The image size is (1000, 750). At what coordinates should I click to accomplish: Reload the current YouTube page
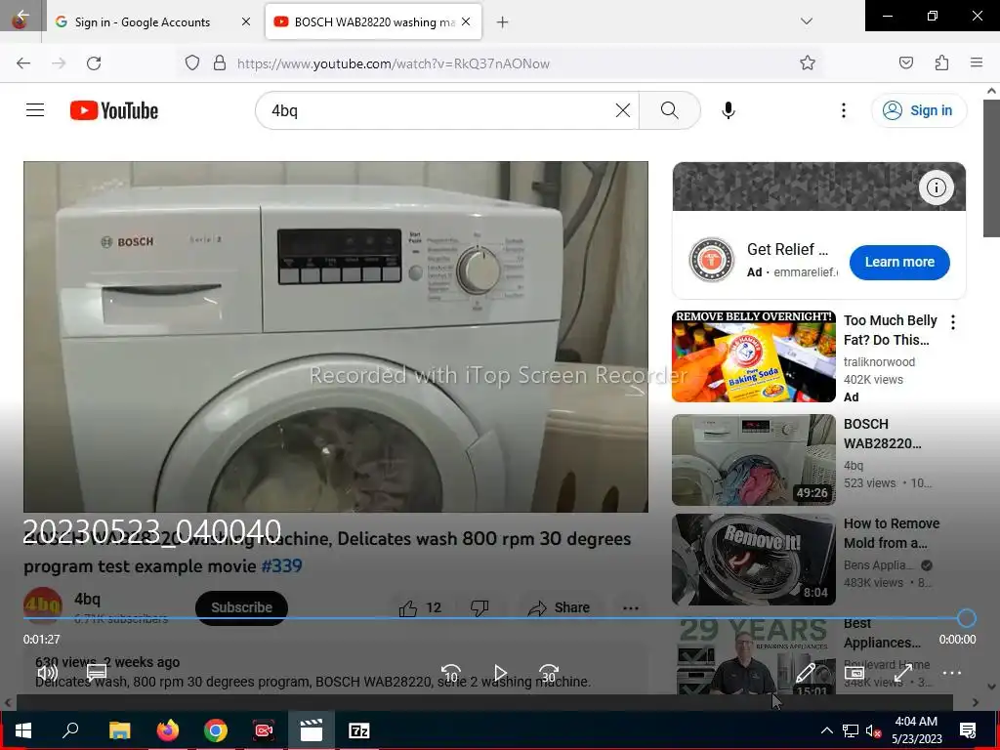pyautogui.click(x=94, y=63)
